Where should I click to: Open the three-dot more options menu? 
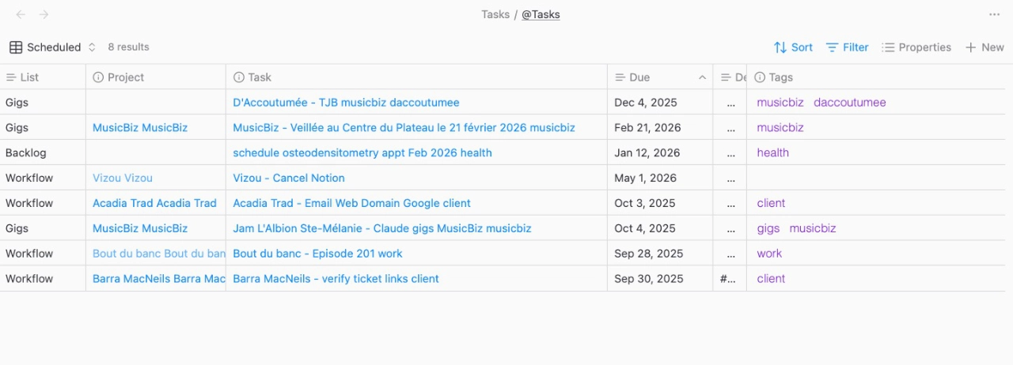[994, 14]
